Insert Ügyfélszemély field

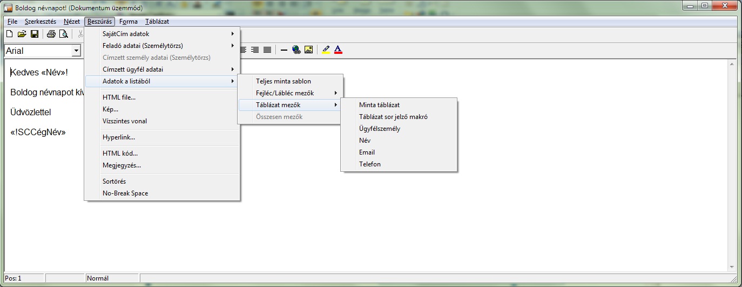[x=399, y=129]
